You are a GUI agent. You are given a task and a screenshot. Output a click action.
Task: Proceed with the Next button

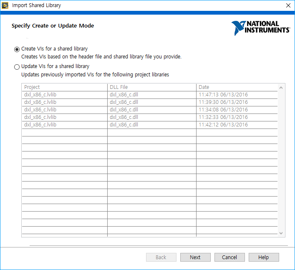(x=195, y=257)
